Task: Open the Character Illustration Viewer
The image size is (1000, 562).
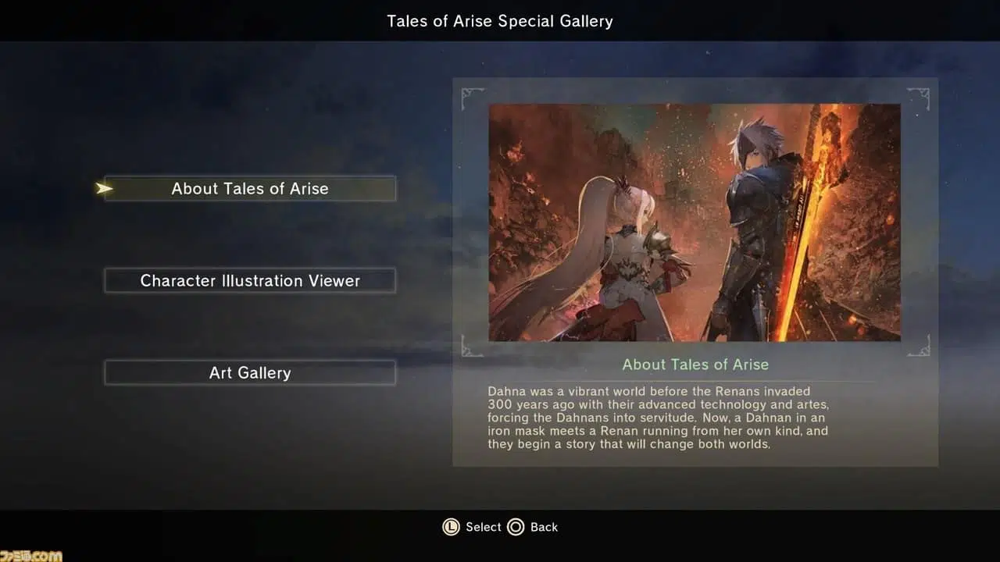Action: click(x=250, y=280)
